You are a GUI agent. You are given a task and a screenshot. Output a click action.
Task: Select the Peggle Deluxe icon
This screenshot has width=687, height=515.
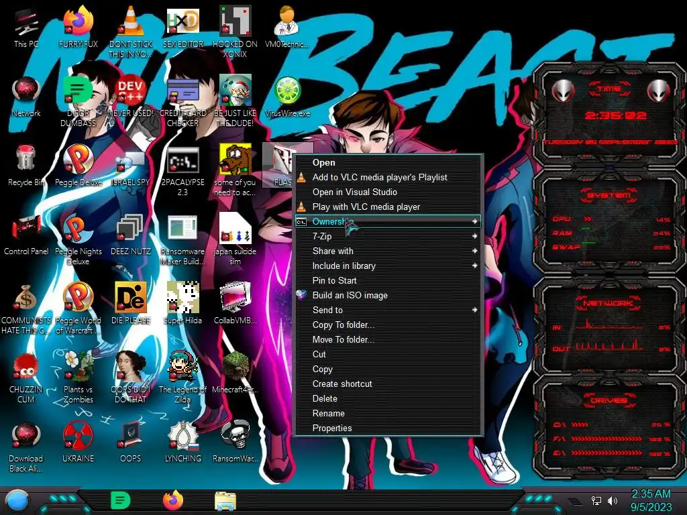(78, 166)
